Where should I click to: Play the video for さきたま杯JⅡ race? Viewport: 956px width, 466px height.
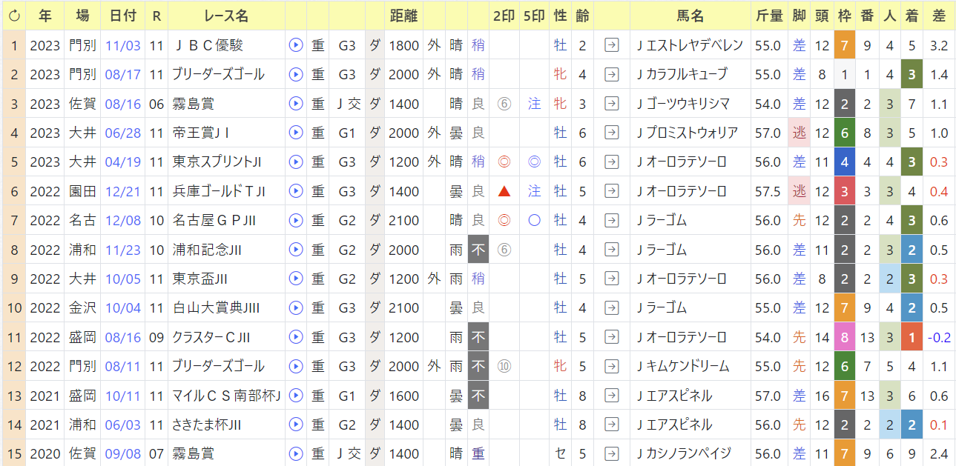click(296, 425)
